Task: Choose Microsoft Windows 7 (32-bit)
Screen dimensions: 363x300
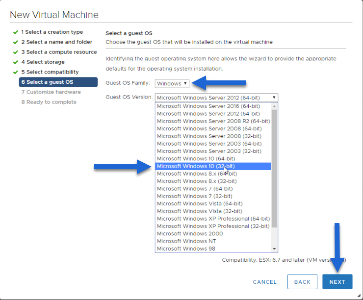Action: pyautogui.click(x=213, y=196)
